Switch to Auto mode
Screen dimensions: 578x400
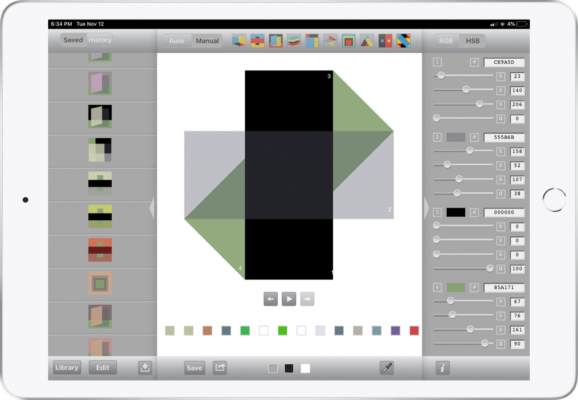(177, 41)
